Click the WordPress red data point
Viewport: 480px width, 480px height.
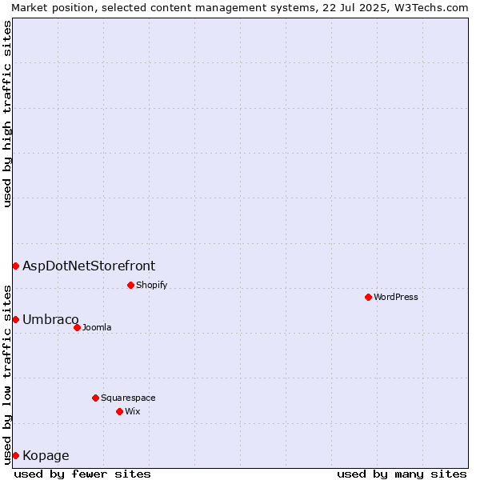(368, 298)
